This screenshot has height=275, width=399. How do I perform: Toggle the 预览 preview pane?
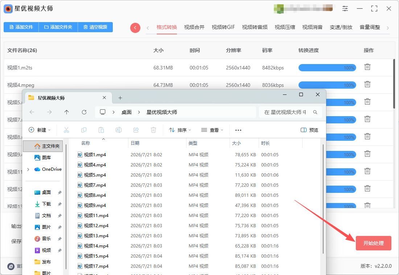pos(309,130)
